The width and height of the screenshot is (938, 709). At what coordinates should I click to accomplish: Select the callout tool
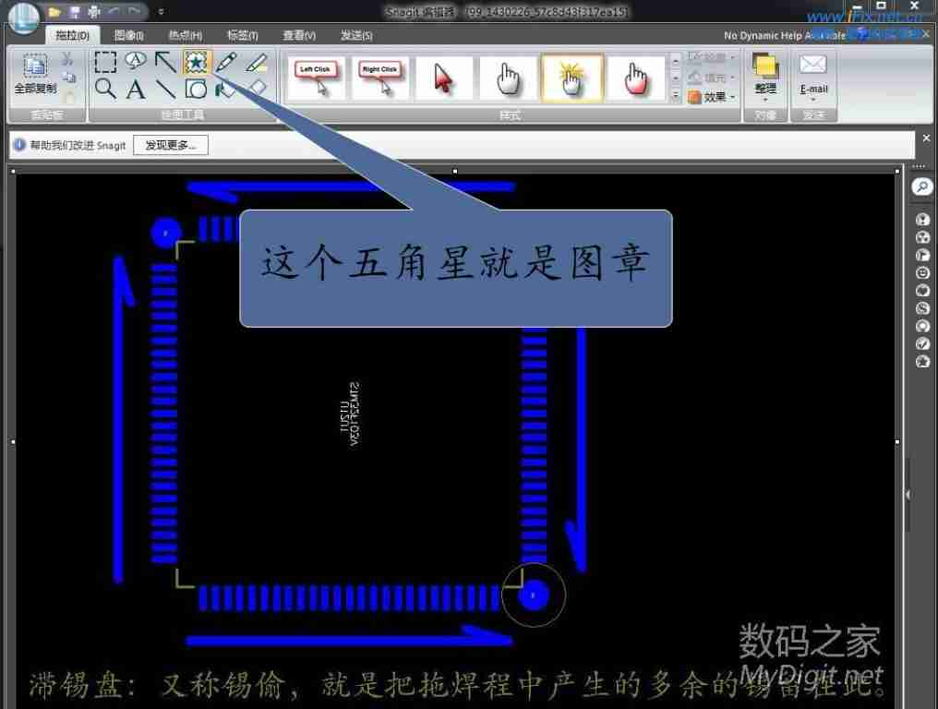pyautogui.click(x=137, y=61)
